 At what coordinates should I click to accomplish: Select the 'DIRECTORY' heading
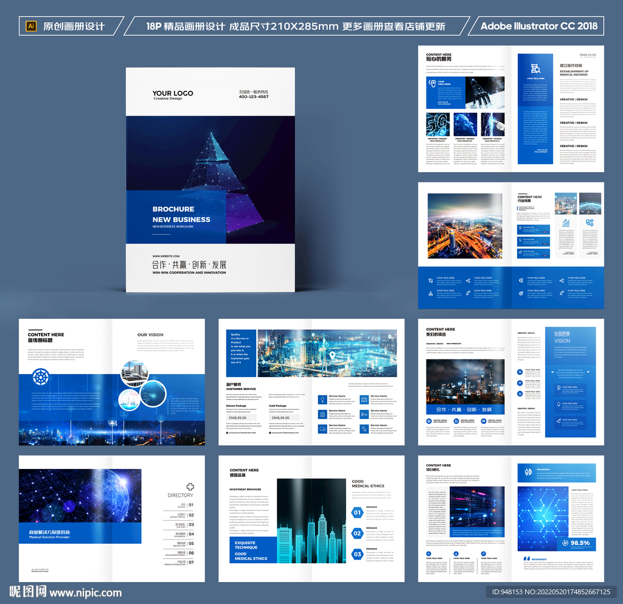pyautogui.click(x=180, y=496)
